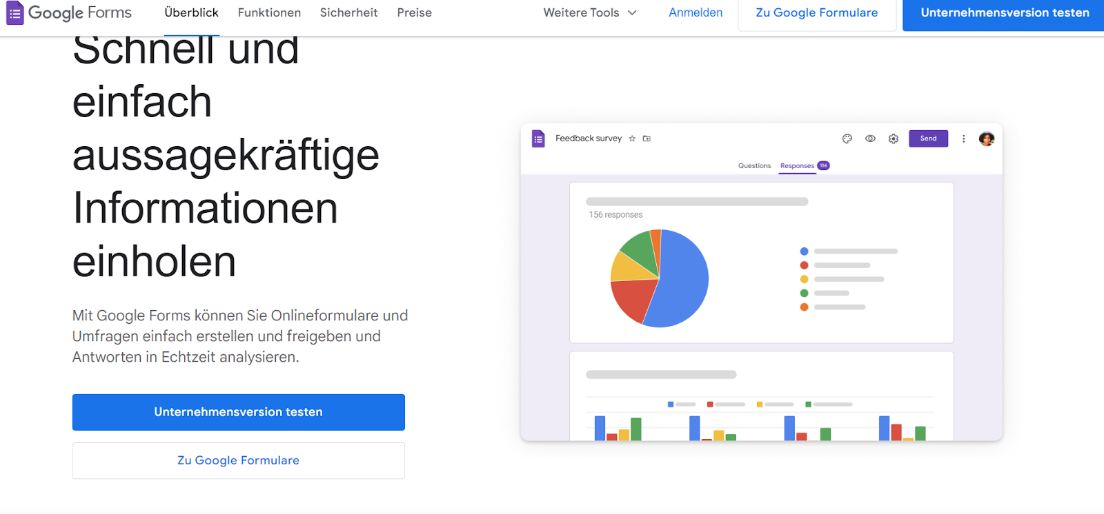This screenshot has width=1104, height=514.
Task: Expand the Weitere Tools dropdown
Action: coord(590,12)
